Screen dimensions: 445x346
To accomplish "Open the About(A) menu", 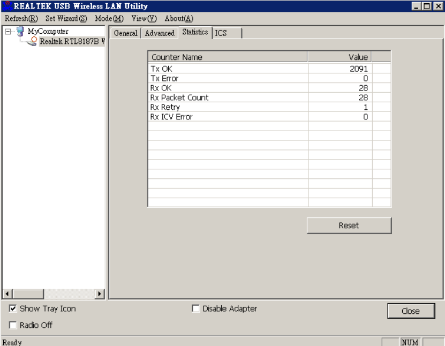I will click(179, 18).
